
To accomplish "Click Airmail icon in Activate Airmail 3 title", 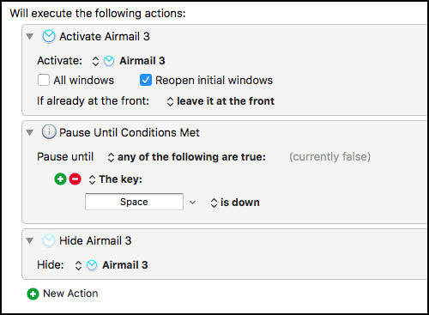I will (x=49, y=37).
